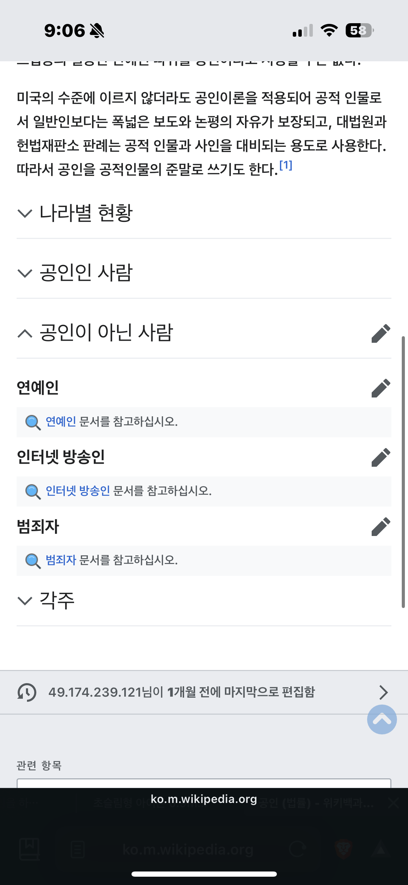The height and width of the screenshot is (885, 408).
Task: Tap the magnifier icon next to 연예인 note
Action: coord(33,422)
